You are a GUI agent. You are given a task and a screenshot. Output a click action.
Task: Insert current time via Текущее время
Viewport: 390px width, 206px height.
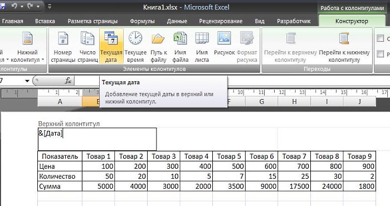(x=135, y=47)
